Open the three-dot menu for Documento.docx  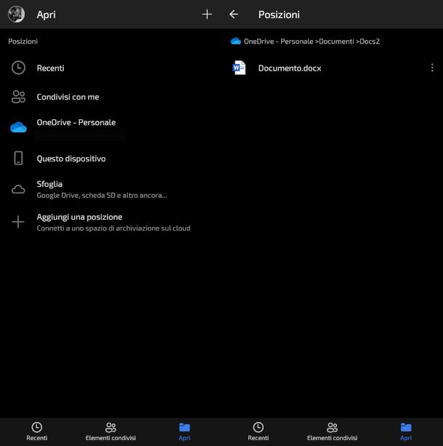(x=432, y=68)
